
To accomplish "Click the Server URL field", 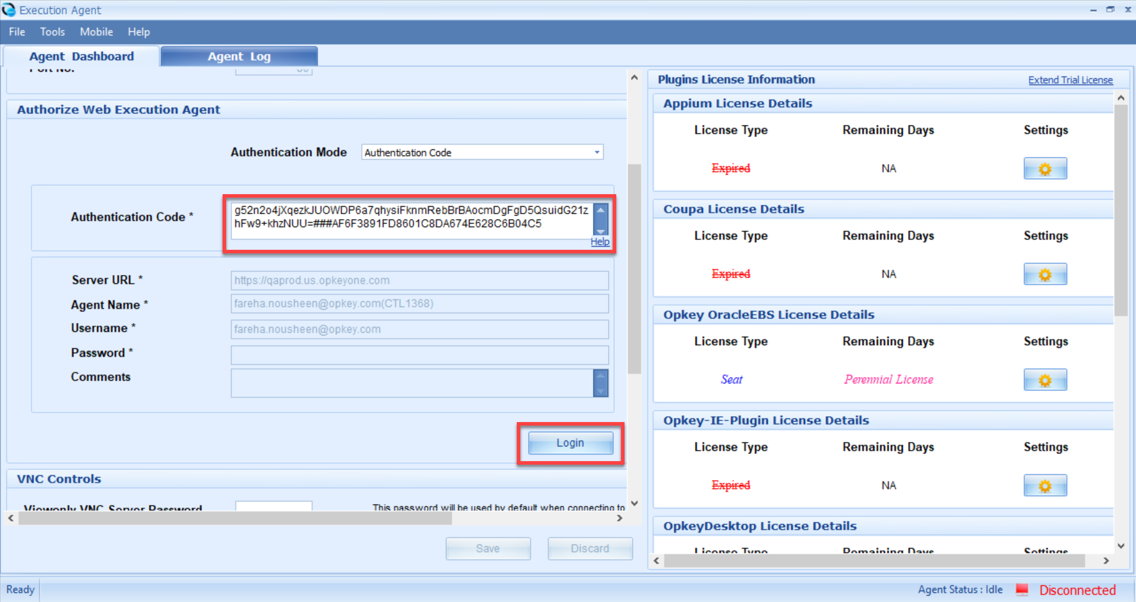I will (x=420, y=281).
